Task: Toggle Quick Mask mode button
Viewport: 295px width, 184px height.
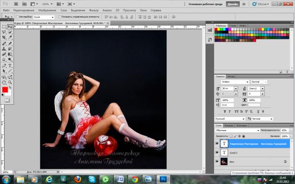Action: 7,100
